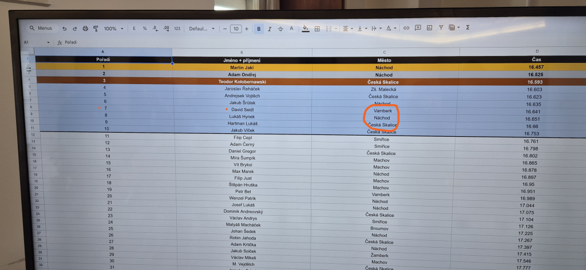
Task: Click the cell with David Seidl
Action: point(243,109)
